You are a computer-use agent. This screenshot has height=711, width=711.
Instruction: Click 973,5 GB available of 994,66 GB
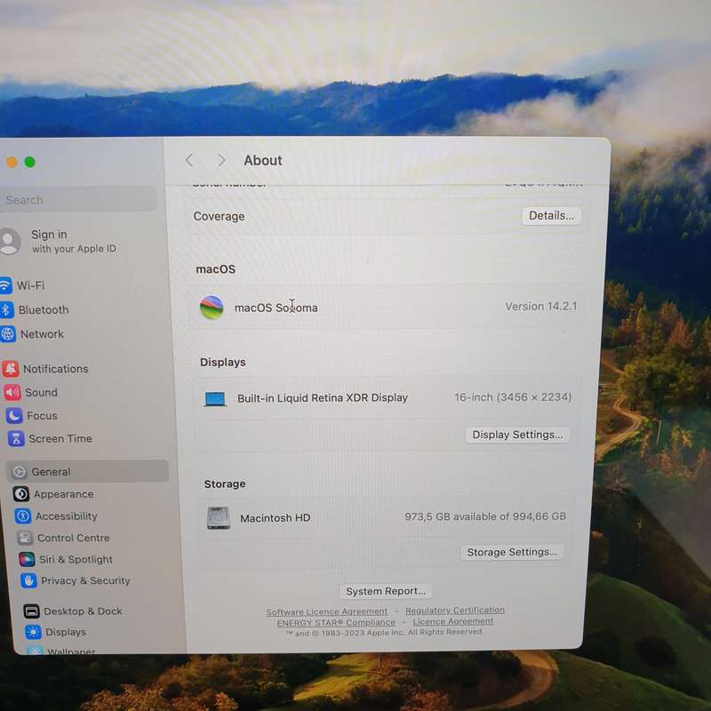[485, 516]
